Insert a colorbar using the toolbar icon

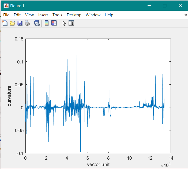coord(47,23)
